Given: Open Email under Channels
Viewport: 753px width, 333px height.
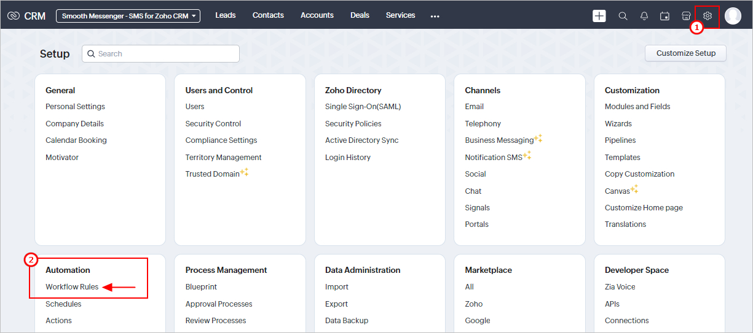Looking at the screenshot, I should pyautogui.click(x=475, y=107).
